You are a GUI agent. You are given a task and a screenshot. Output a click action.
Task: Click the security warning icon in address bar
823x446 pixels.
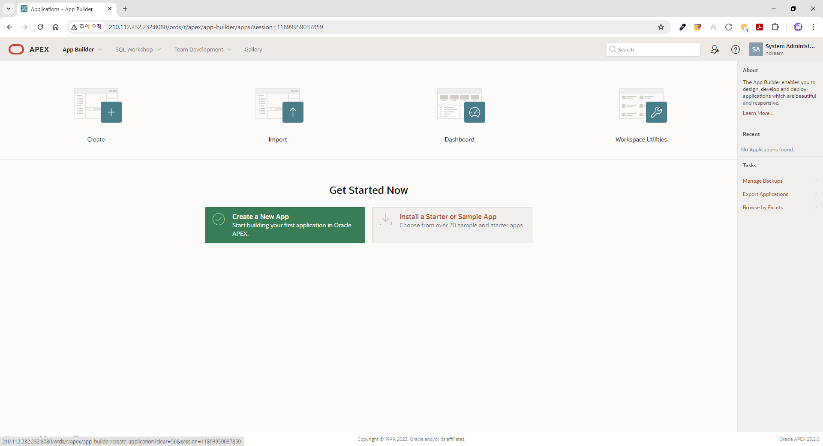(74, 27)
